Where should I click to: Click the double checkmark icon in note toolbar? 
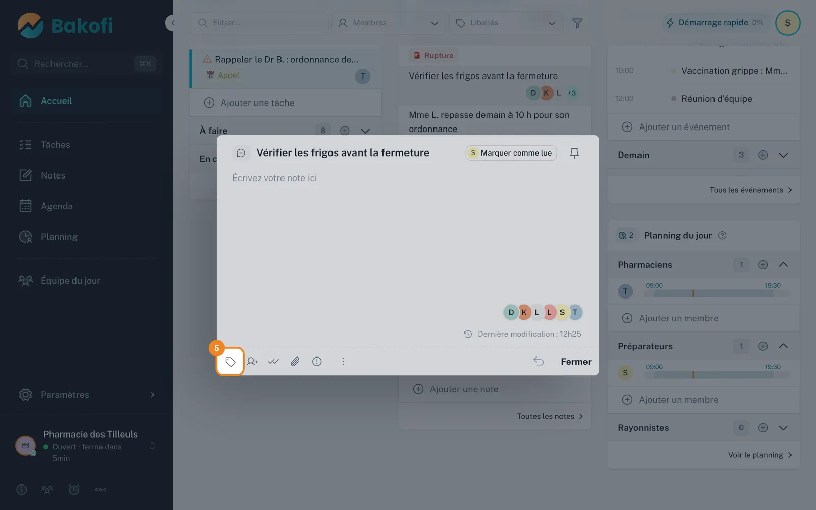click(273, 362)
